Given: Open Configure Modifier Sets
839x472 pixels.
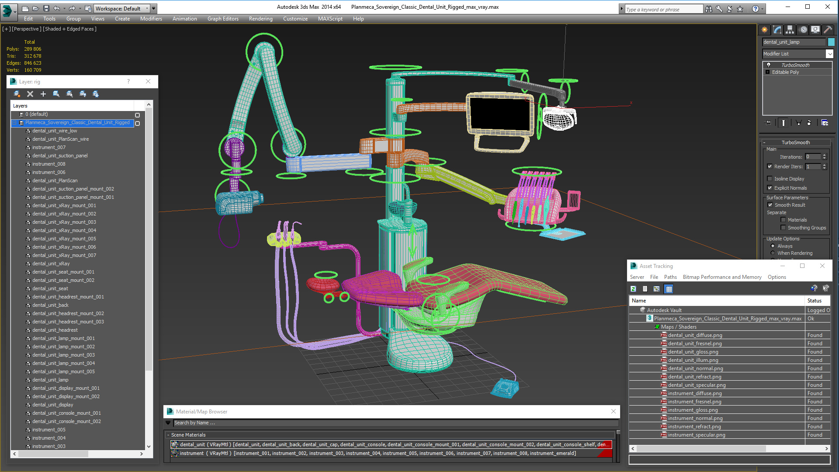Looking at the screenshot, I should pos(825,123).
